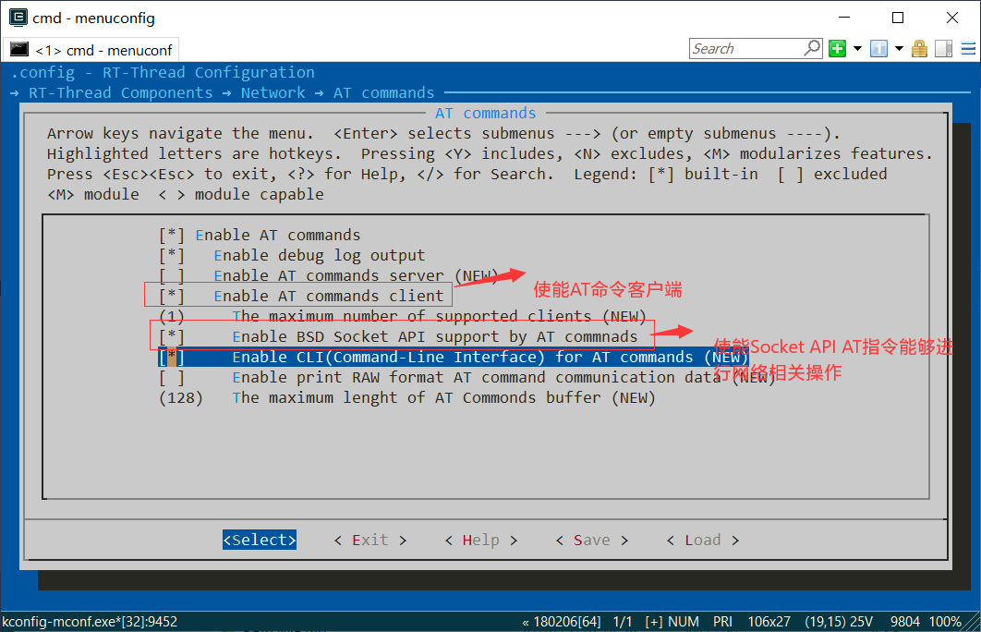
Task: Toggle Enable AT commands client checkbox
Action: (172, 296)
